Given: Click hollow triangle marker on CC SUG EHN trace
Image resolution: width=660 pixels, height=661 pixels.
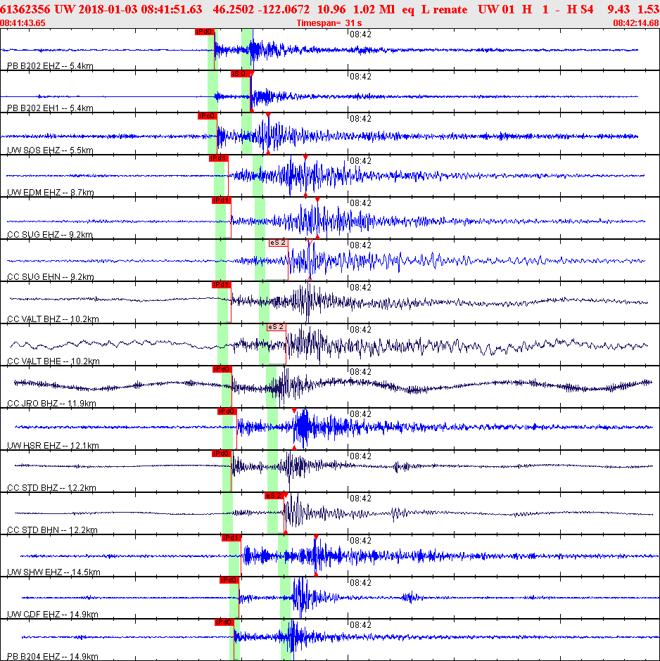Looking at the screenshot, I should coord(310,242).
